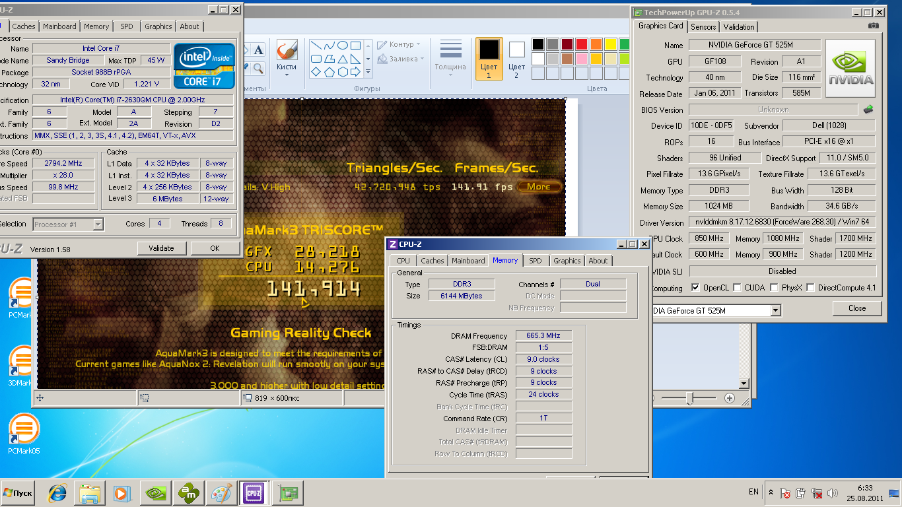Toggle the PhysX checkbox in GPU-Z
The image size is (902, 507).
click(x=773, y=288)
